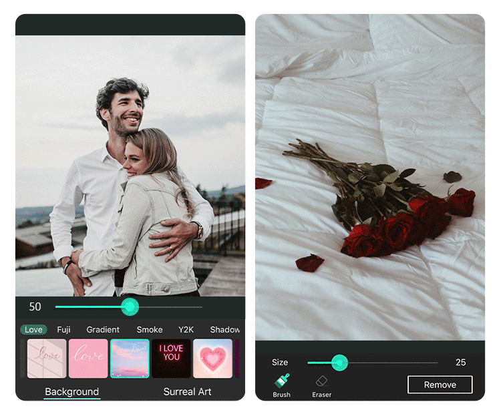Click the Size label text
Image resolution: width=501 pixels, height=414 pixels.
click(x=280, y=362)
